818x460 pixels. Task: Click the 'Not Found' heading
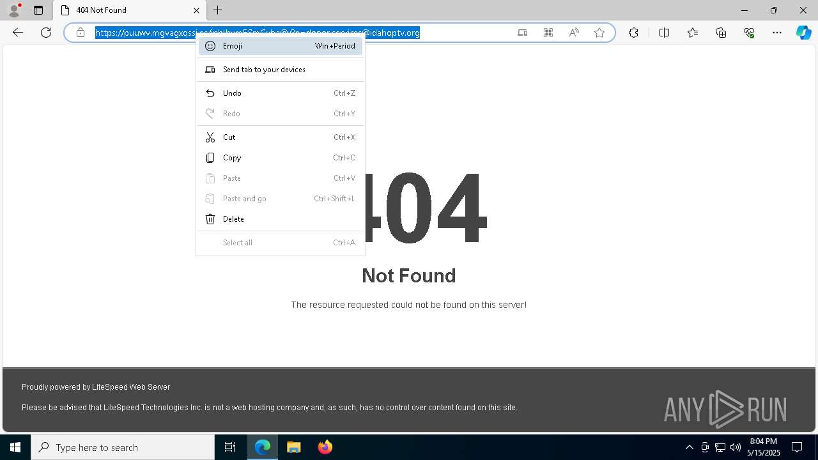(409, 275)
